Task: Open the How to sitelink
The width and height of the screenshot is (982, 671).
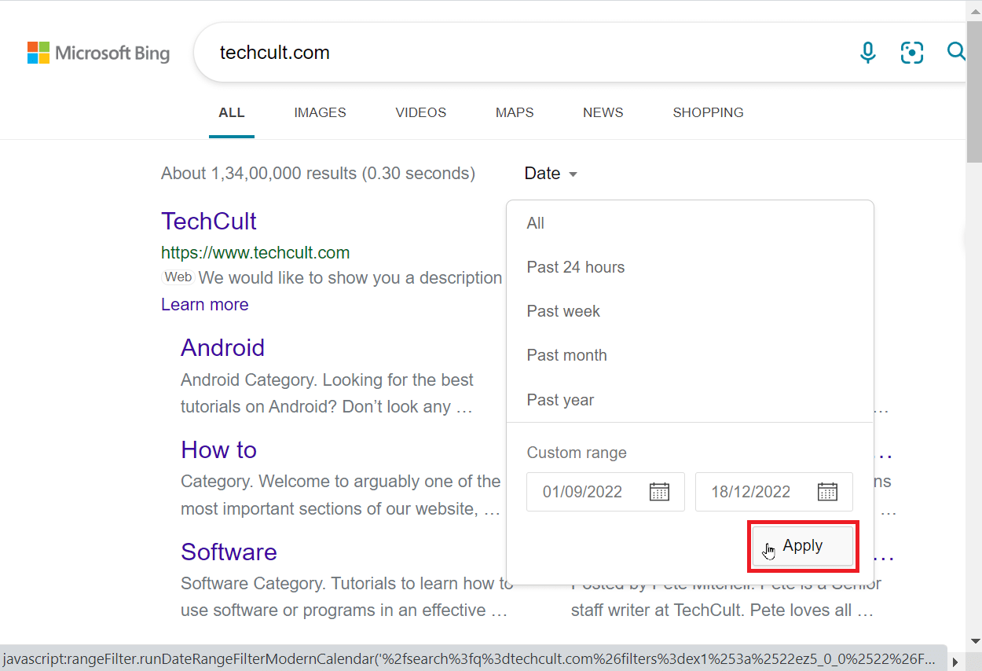Action: [219, 449]
